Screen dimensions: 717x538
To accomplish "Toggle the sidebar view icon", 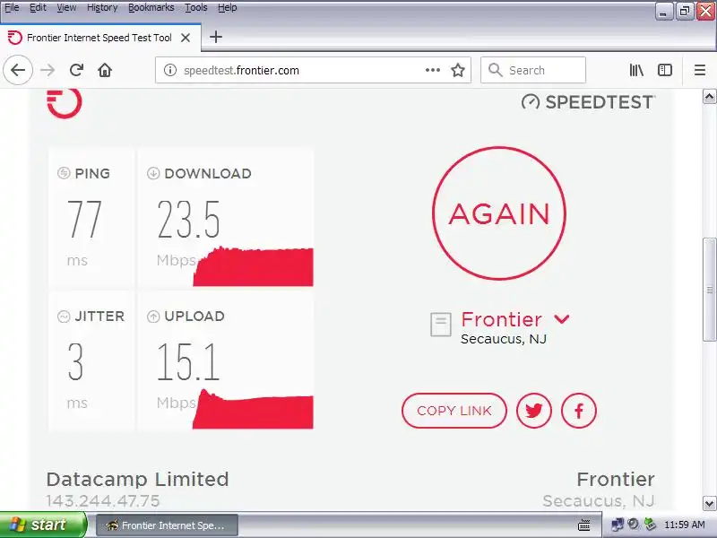I will point(664,70).
